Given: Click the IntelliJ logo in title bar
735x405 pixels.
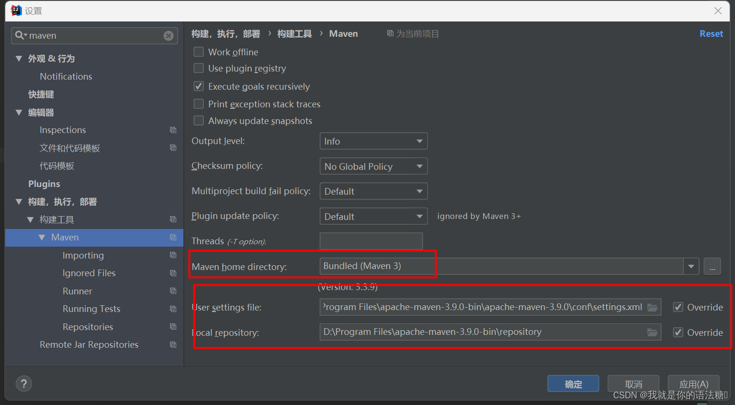Looking at the screenshot, I should (16, 10).
